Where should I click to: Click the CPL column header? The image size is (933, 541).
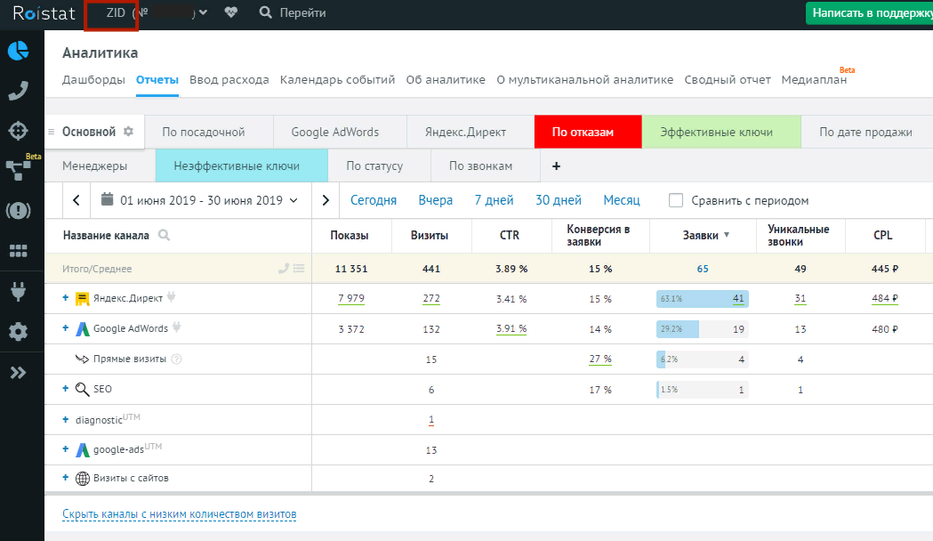882,235
